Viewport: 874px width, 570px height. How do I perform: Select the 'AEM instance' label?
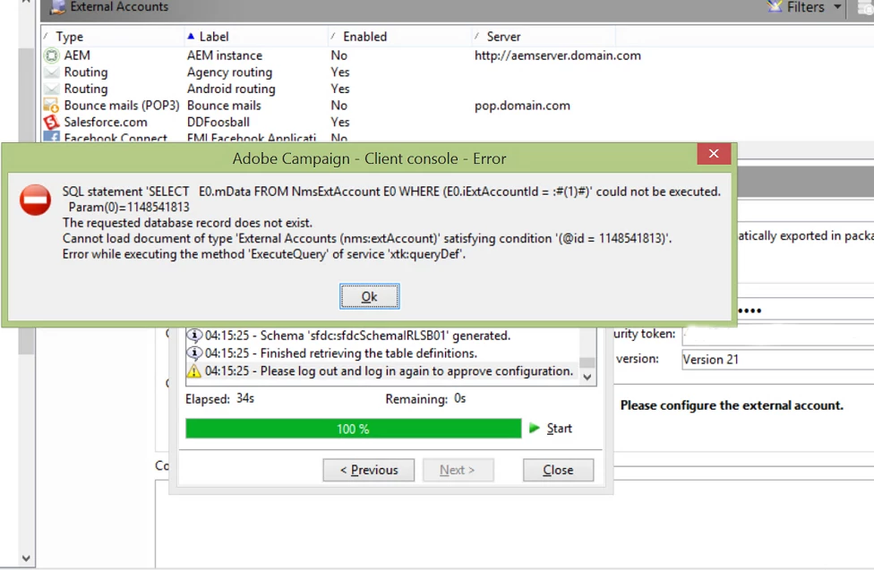tap(225, 55)
